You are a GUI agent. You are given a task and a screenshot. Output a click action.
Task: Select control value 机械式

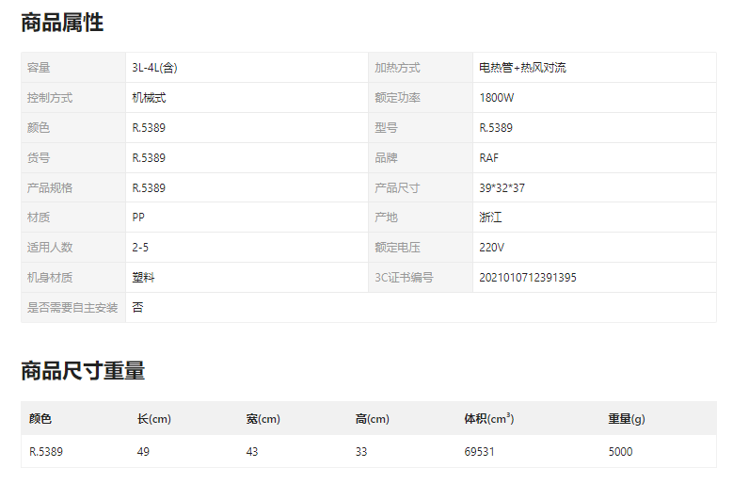[149, 98]
